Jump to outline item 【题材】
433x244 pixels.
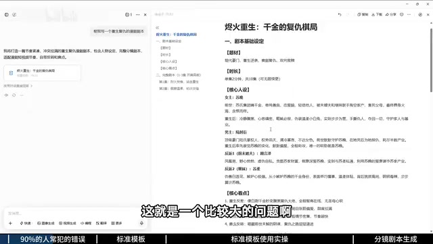tap(165, 48)
